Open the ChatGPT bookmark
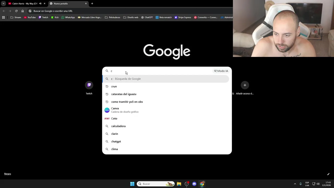This screenshot has height=188, width=334. (x=147, y=17)
